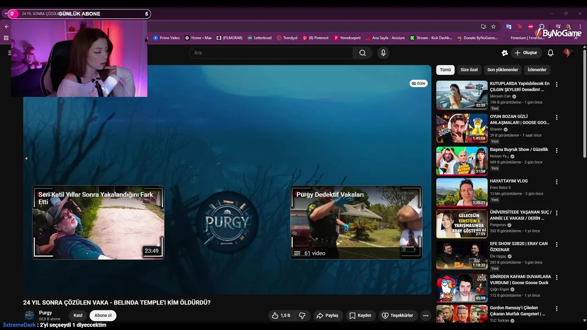This screenshot has height=330, width=587.
Task: Open Google Translate extension icon
Action: (x=509, y=27)
